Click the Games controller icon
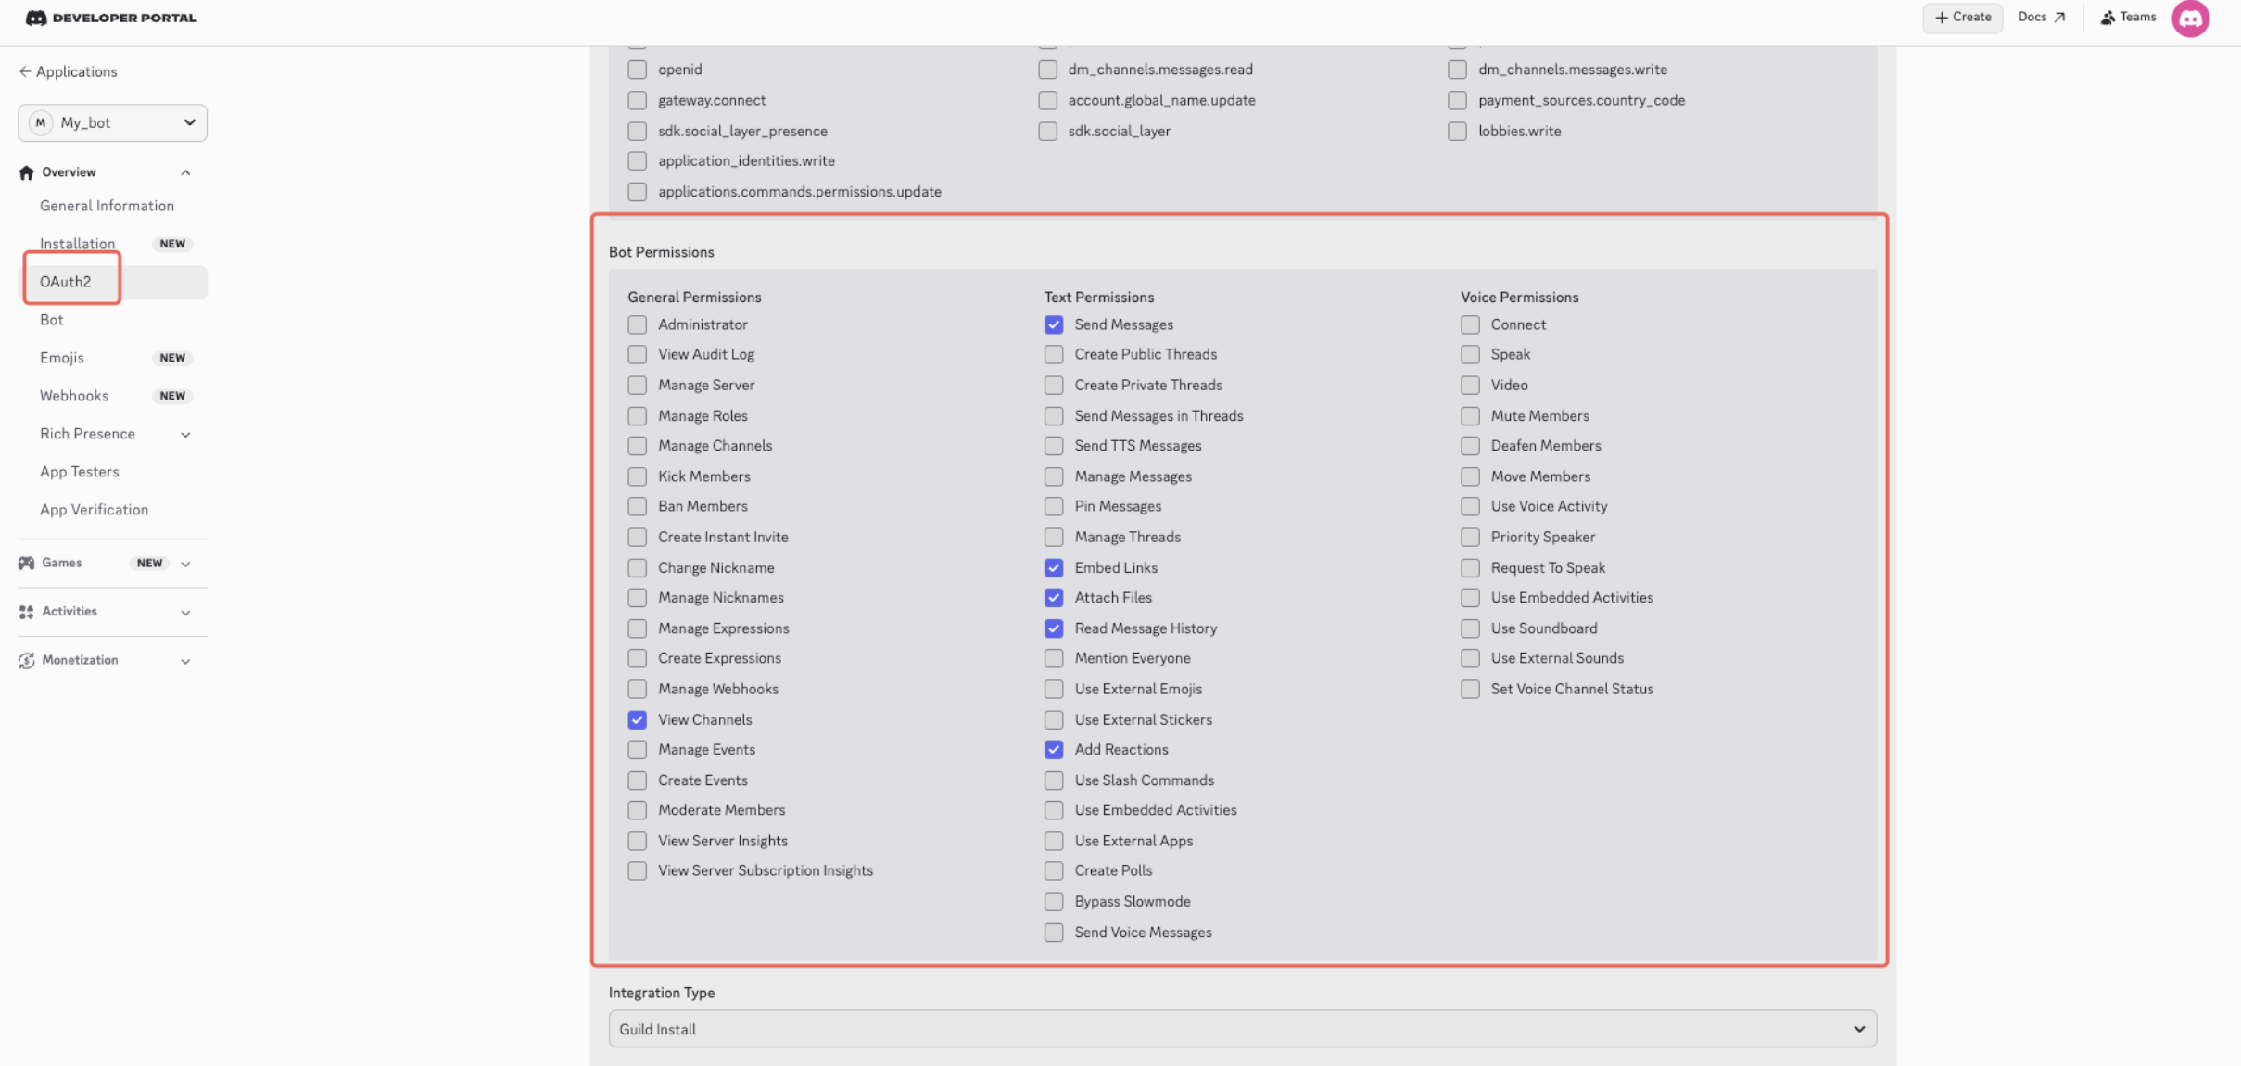The image size is (2241, 1066). [x=26, y=563]
